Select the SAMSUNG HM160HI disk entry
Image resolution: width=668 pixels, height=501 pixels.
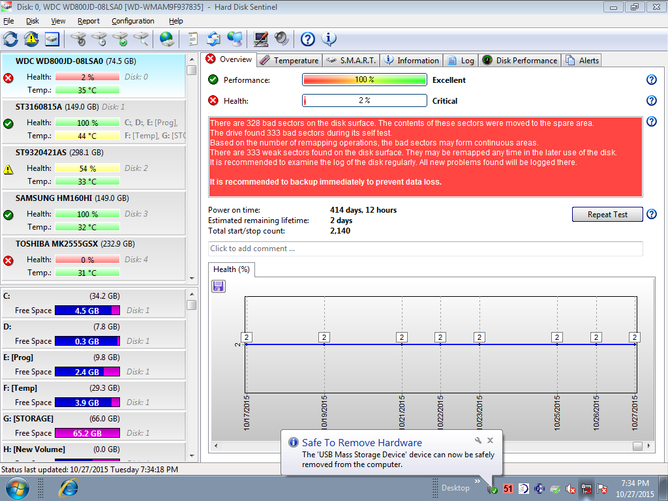[93, 213]
